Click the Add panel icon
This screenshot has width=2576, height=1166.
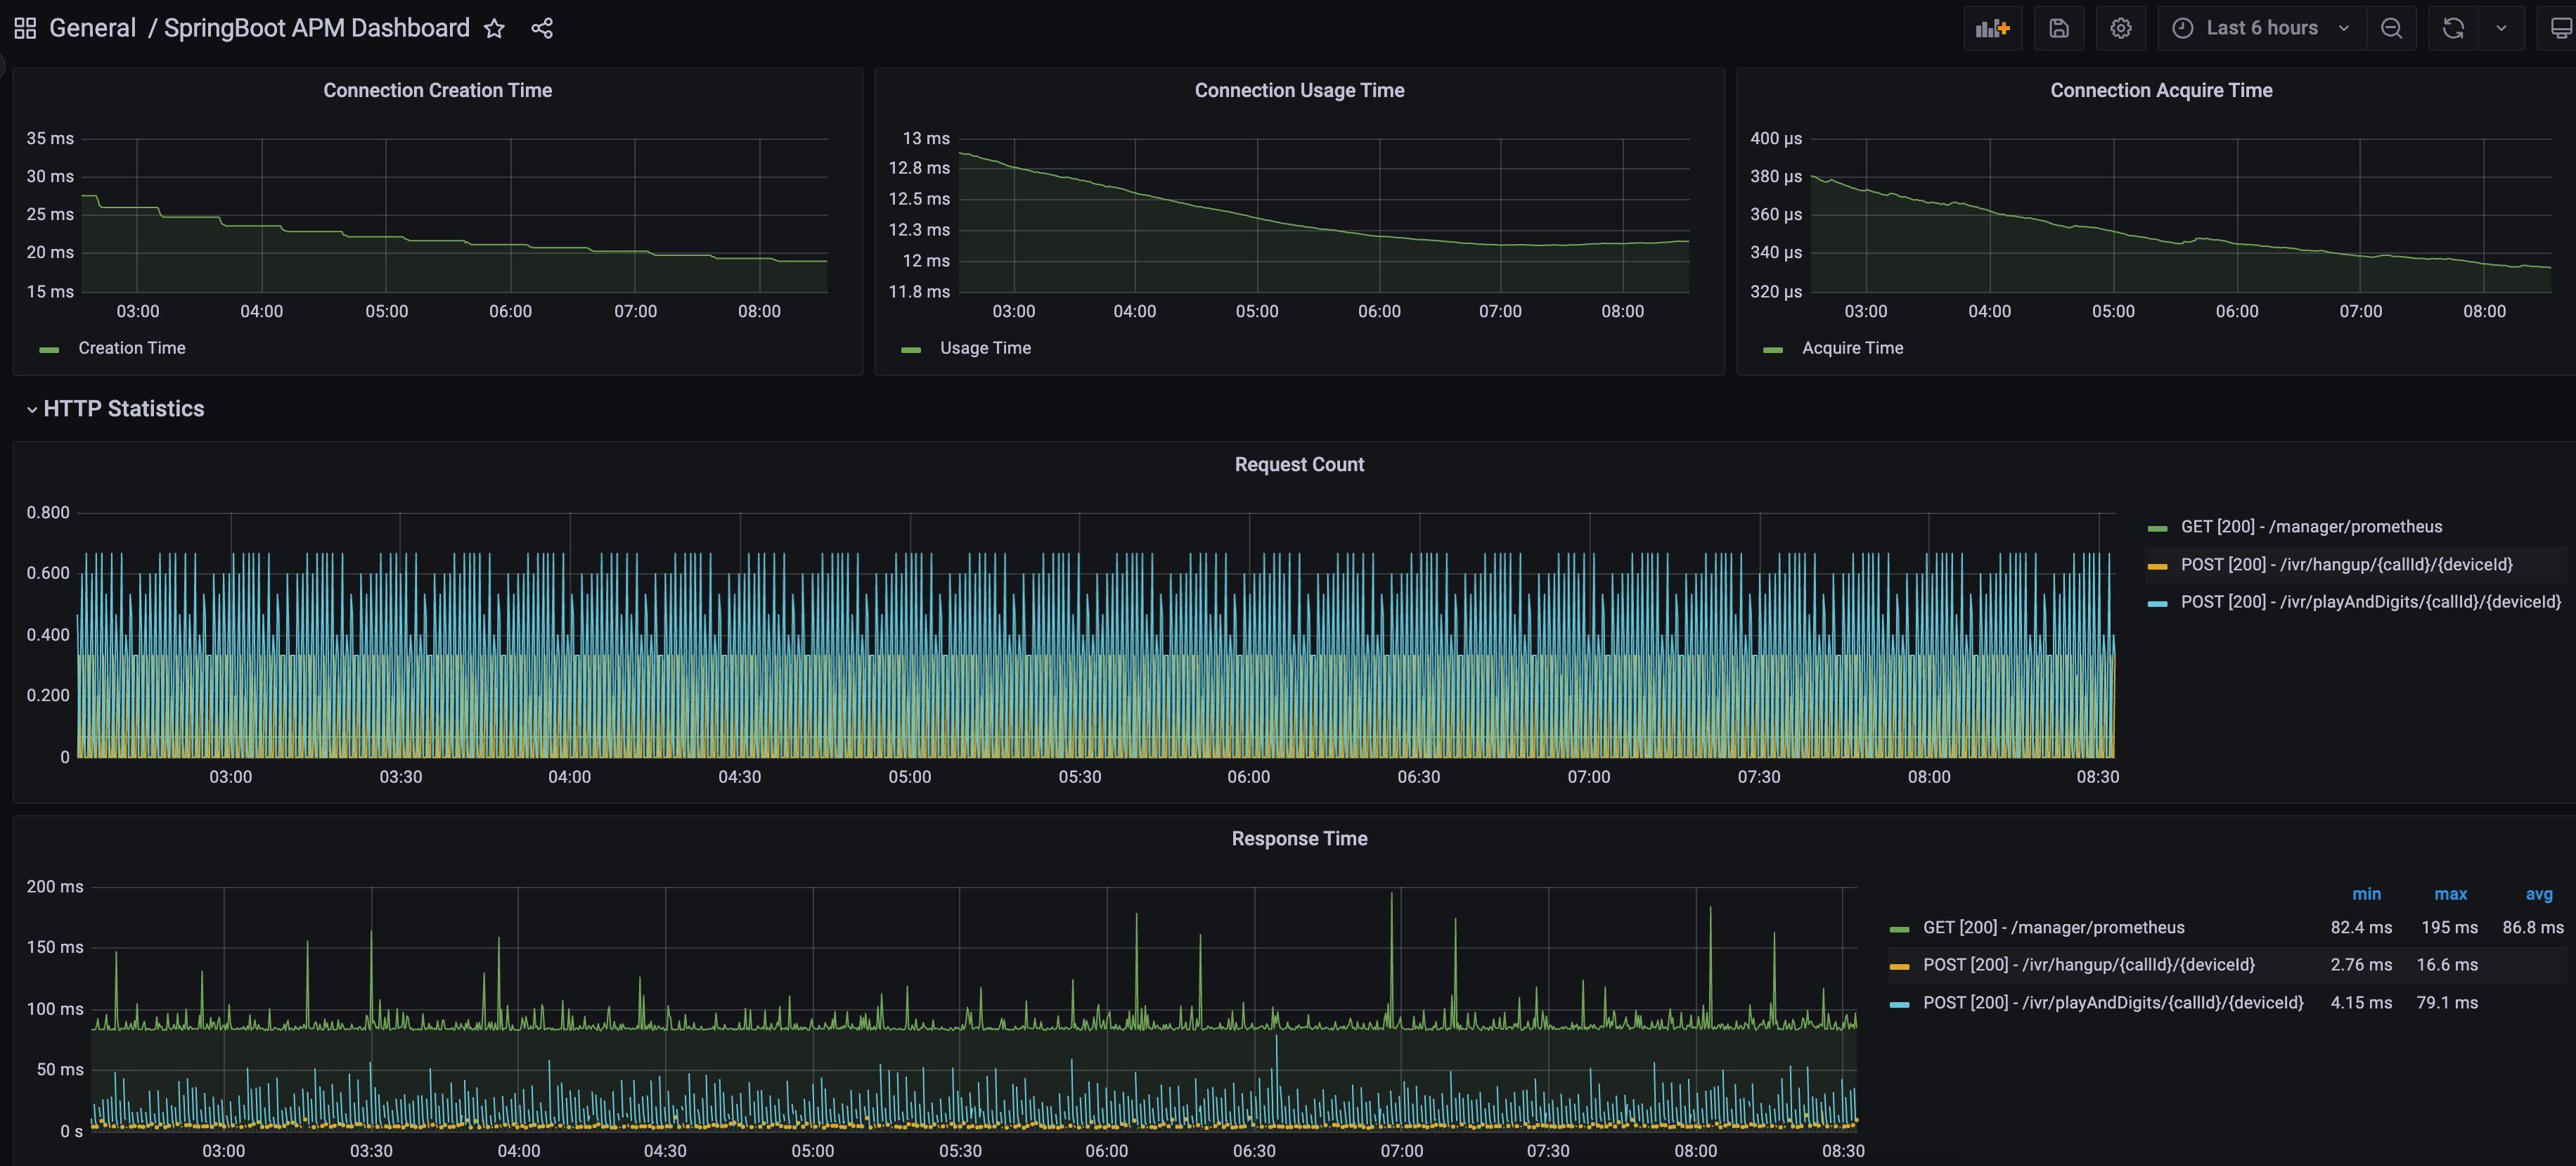click(x=1992, y=28)
